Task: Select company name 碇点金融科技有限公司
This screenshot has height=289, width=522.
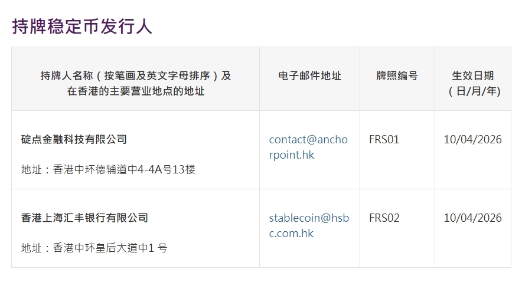Action: 74,139
